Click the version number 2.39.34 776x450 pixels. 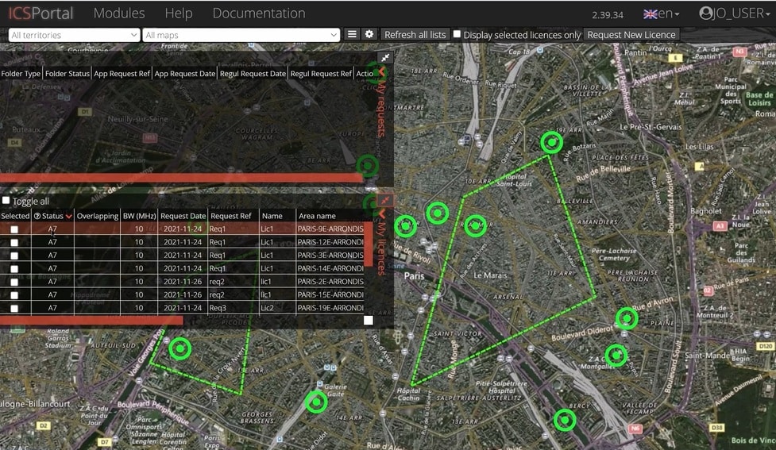608,15
